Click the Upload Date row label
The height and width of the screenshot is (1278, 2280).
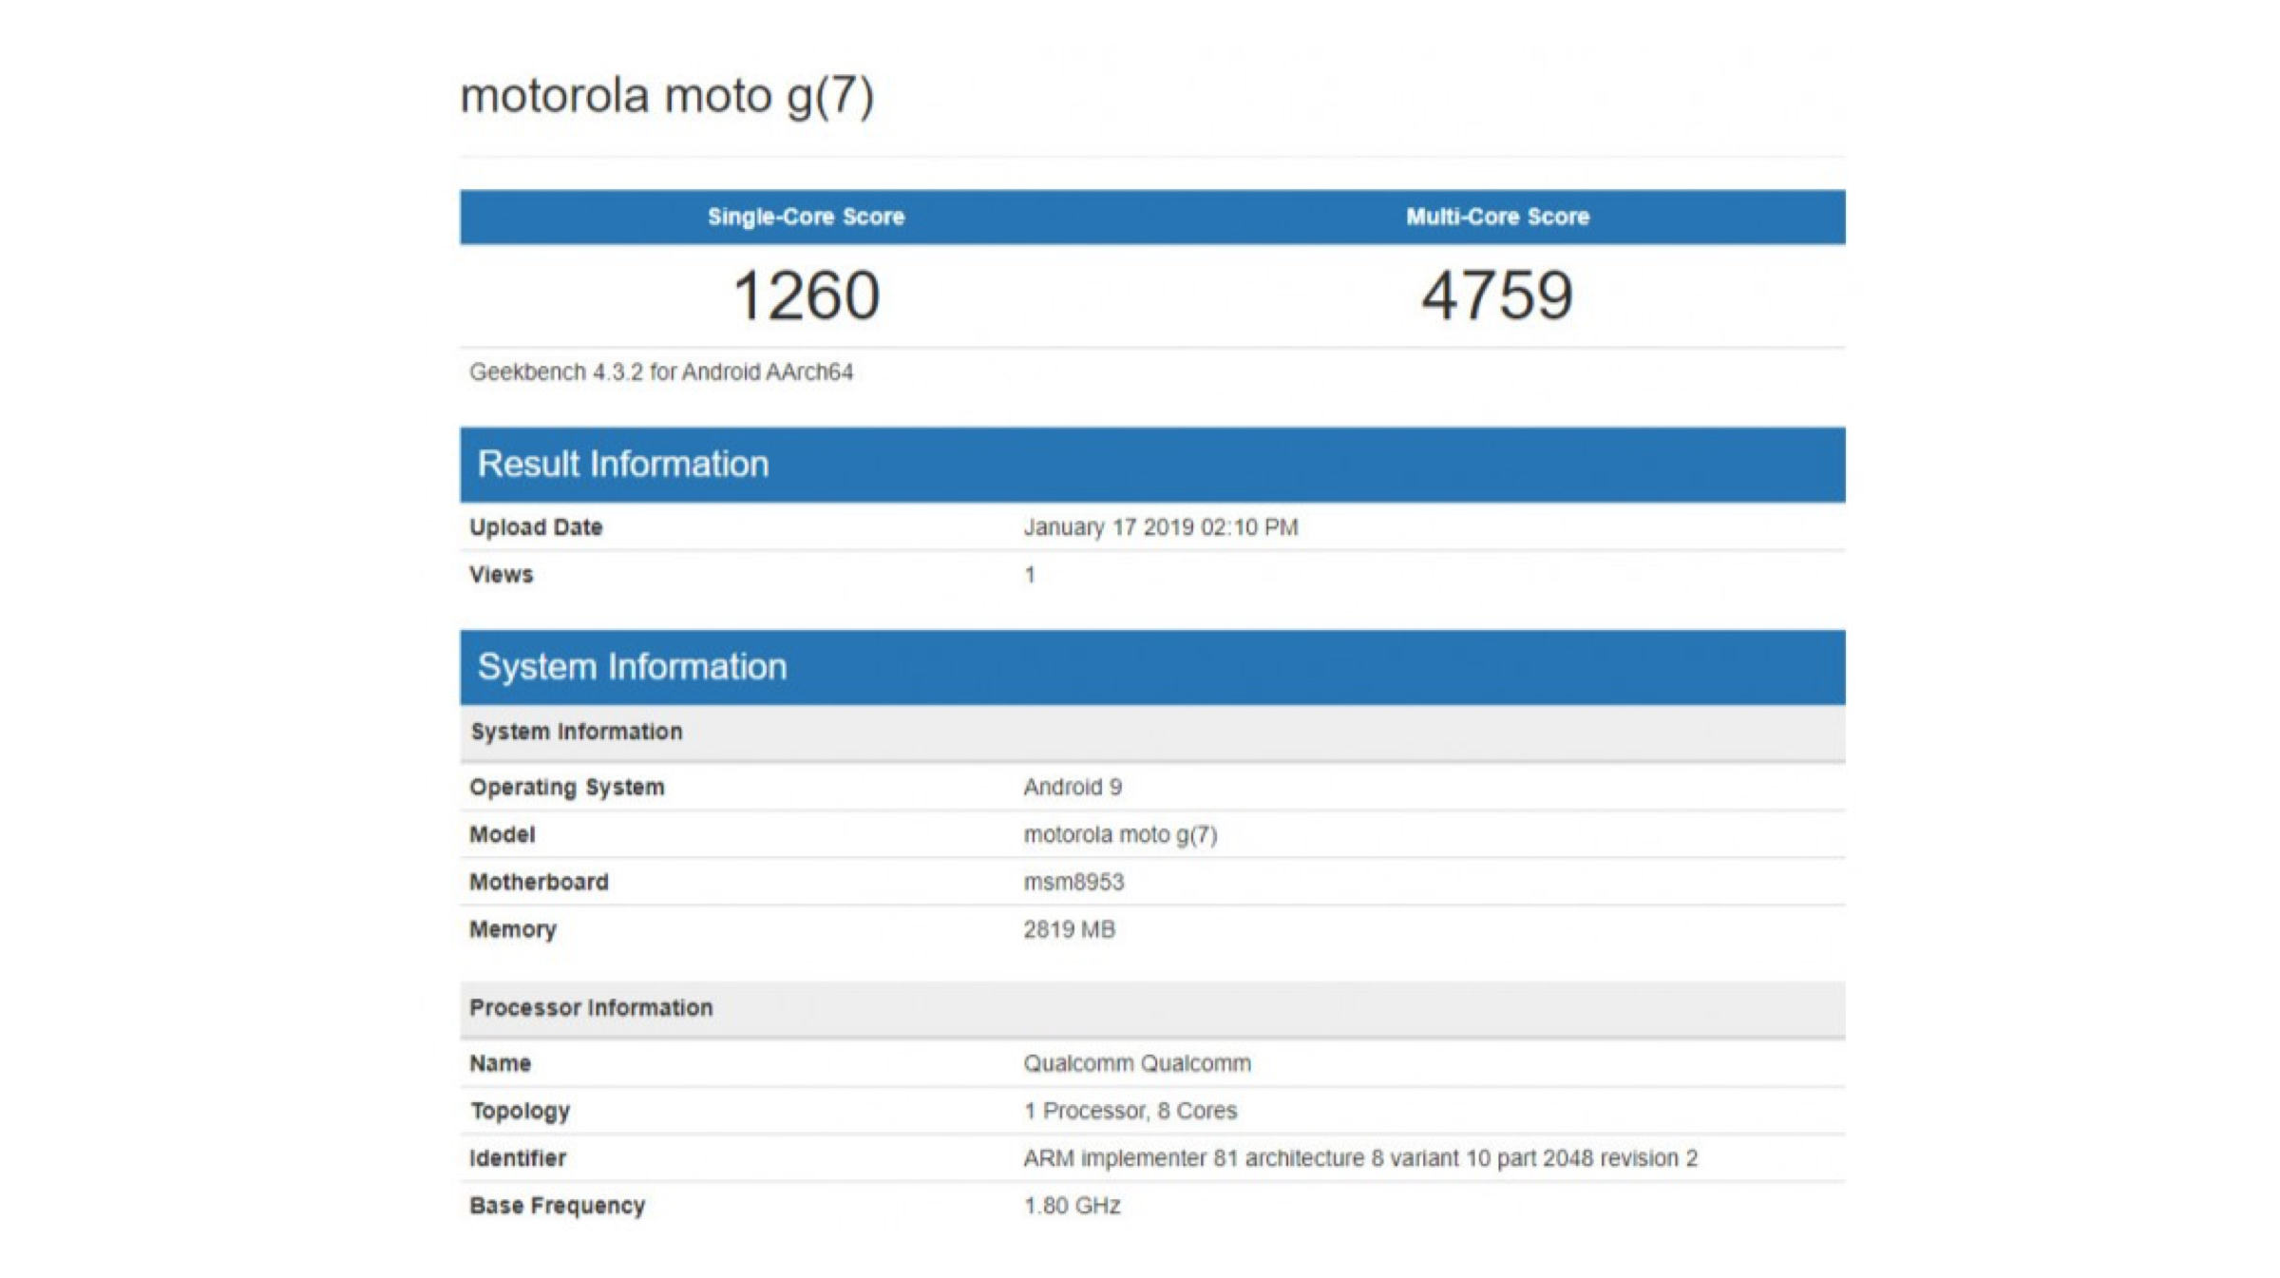pyautogui.click(x=536, y=526)
